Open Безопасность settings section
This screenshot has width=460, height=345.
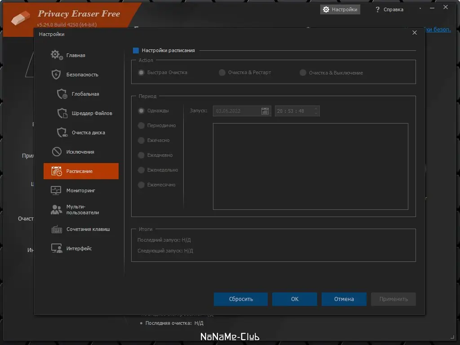click(x=81, y=75)
